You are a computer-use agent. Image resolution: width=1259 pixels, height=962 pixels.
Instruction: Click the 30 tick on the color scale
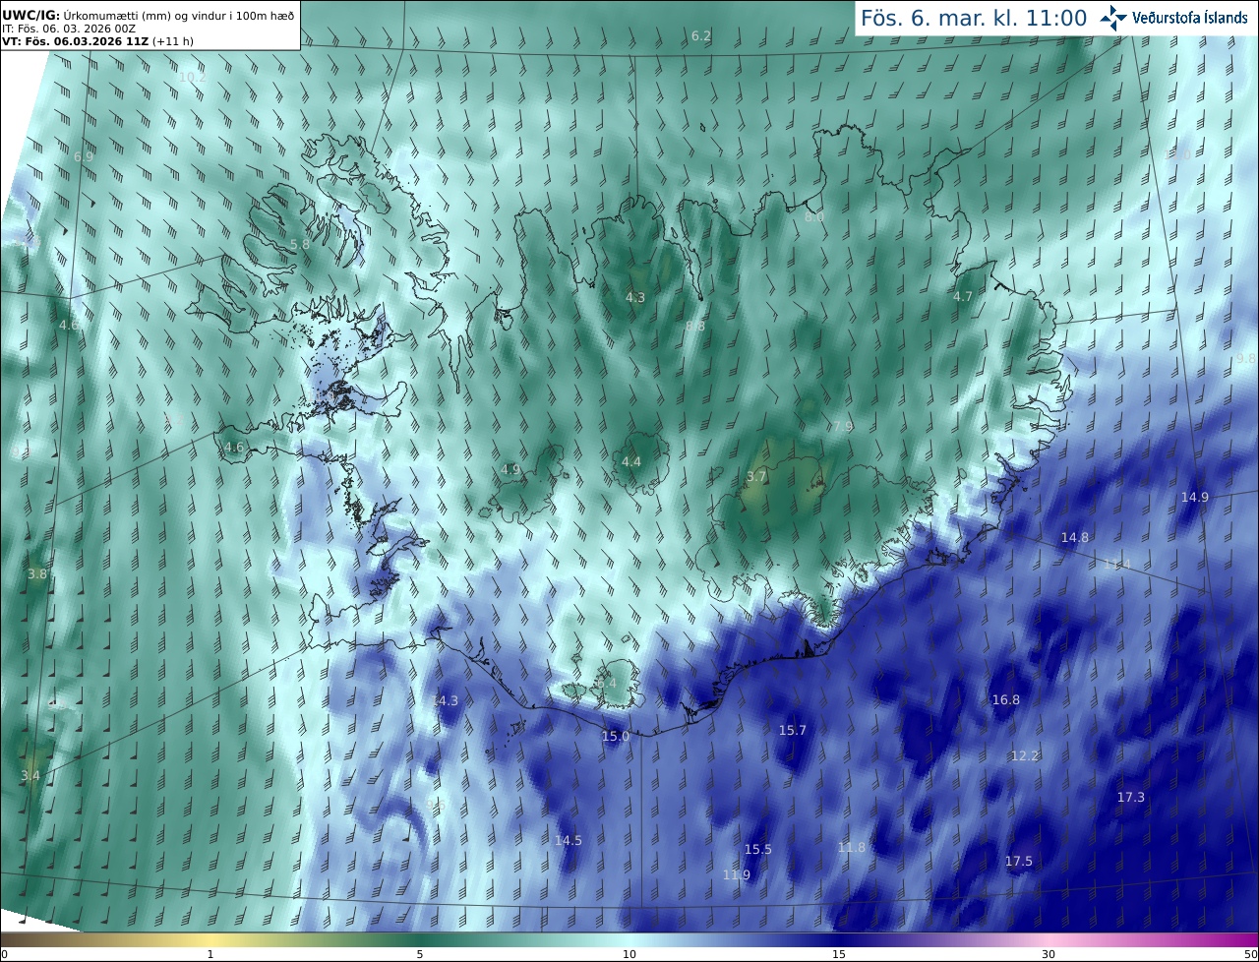(1049, 954)
